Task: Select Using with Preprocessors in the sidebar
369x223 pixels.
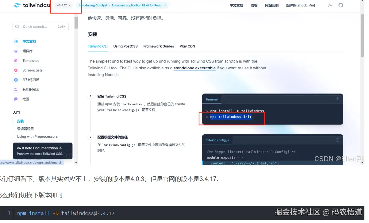Action: click(x=37, y=136)
